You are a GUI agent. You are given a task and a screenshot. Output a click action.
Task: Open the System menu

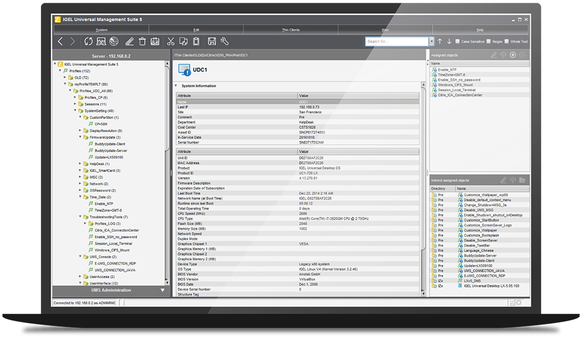(101, 30)
